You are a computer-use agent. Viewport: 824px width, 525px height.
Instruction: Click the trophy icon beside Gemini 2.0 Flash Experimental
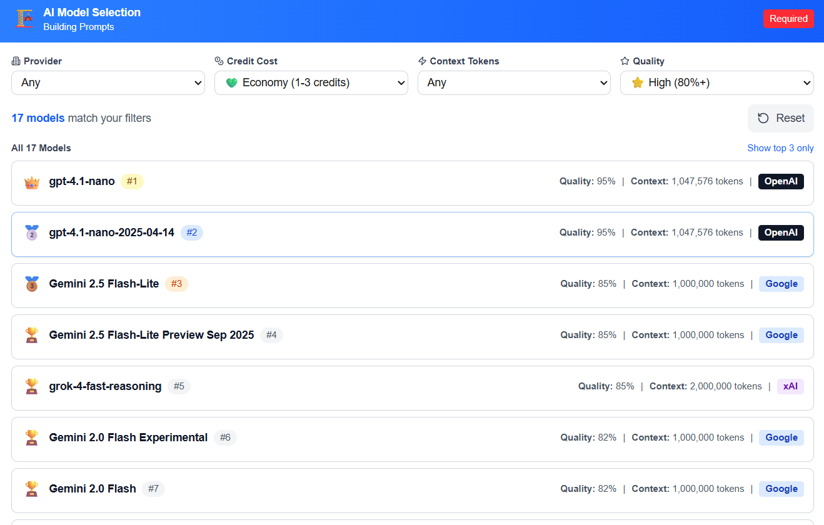click(x=32, y=438)
